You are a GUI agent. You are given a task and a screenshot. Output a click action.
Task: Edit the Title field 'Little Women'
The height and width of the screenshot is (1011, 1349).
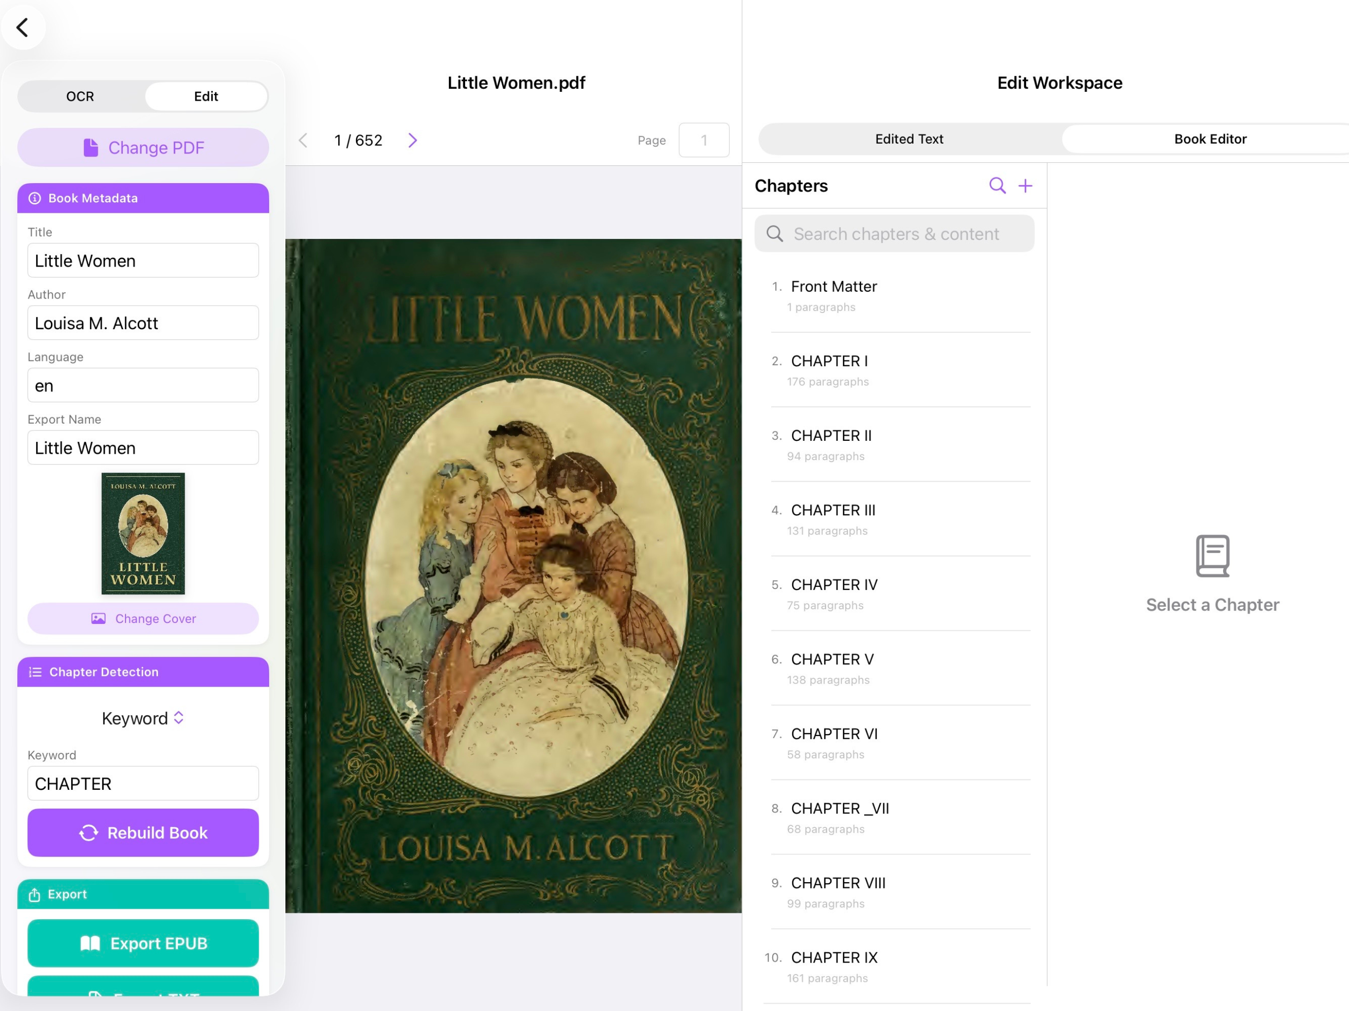(x=143, y=261)
